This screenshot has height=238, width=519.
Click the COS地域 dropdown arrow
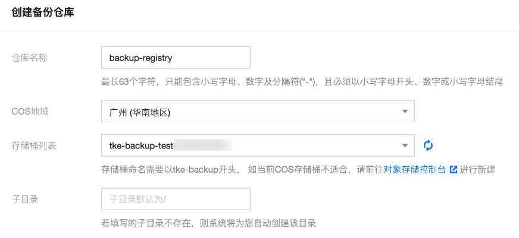(405, 111)
